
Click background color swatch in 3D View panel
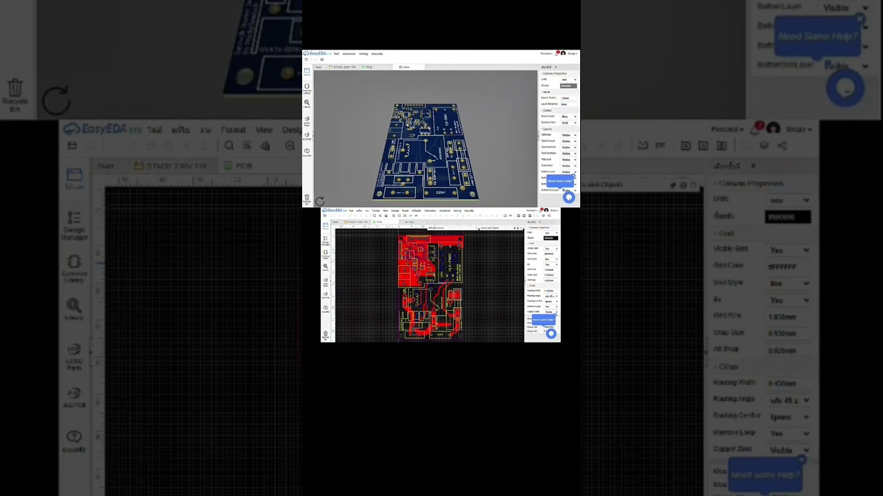pos(568,86)
